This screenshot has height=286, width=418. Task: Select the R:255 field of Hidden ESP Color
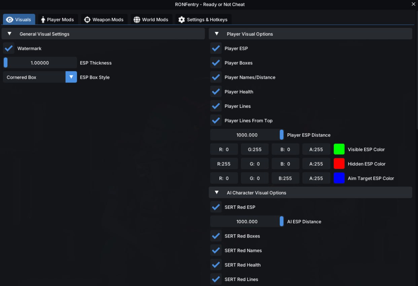point(224,164)
